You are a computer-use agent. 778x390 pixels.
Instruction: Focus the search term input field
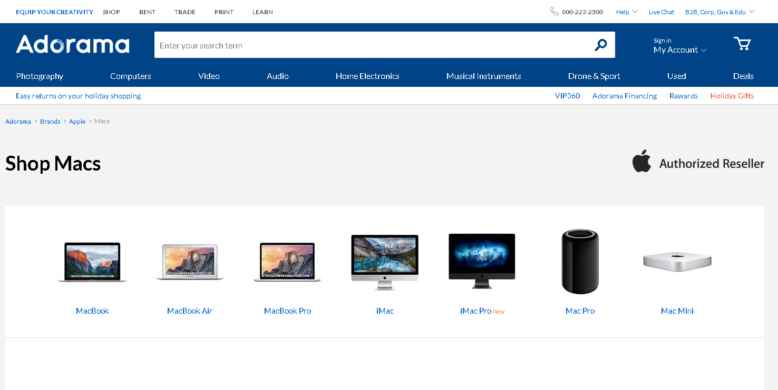(369, 45)
